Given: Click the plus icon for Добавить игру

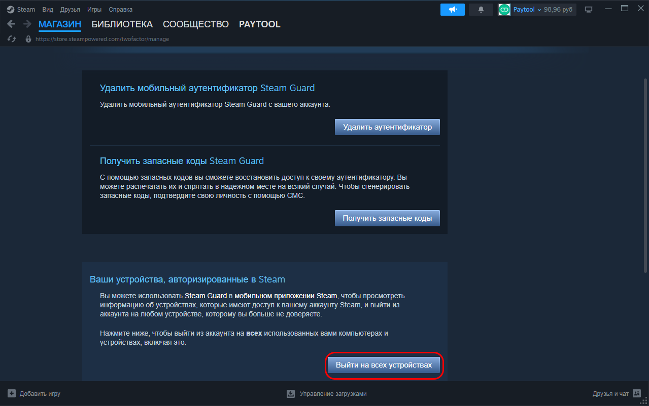Looking at the screenshot, I should pyautogui.click(x=12, y=393).
